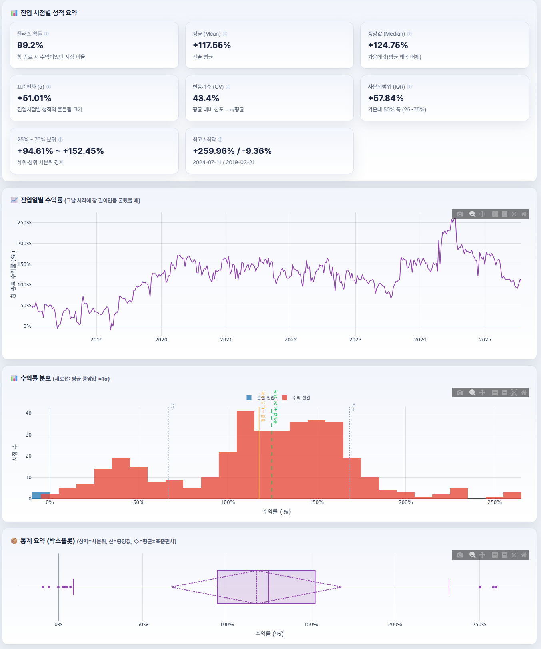Activate pan tool on entry-date return chart
Screen dimensions: 541x649
(482, 214)
